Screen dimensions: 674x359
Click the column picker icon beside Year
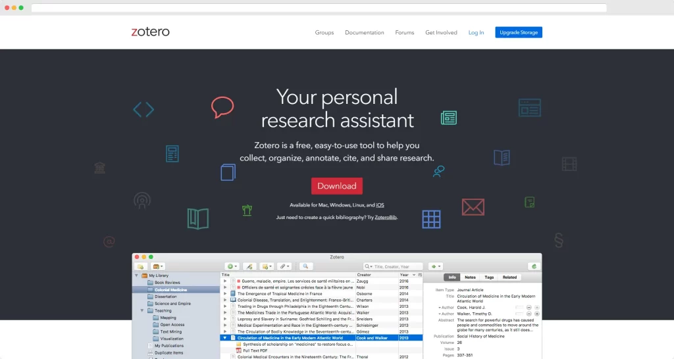pos(420,275)
